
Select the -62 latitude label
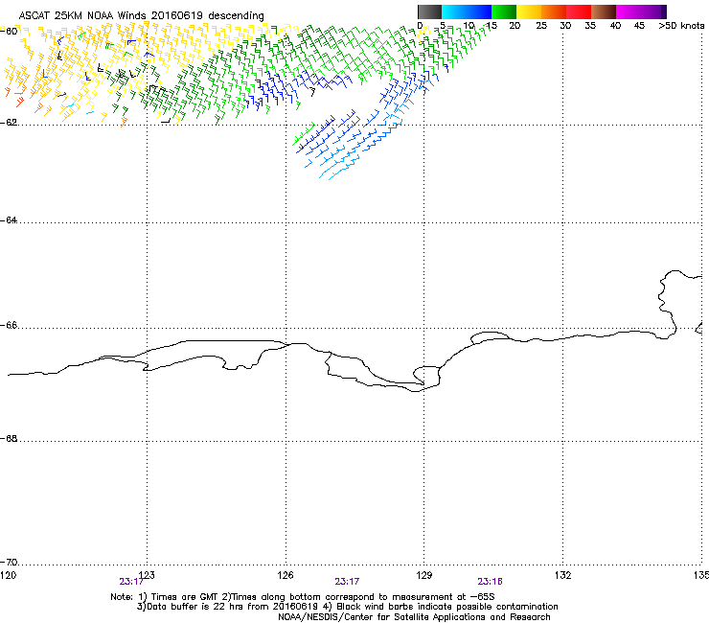(9, 123)
